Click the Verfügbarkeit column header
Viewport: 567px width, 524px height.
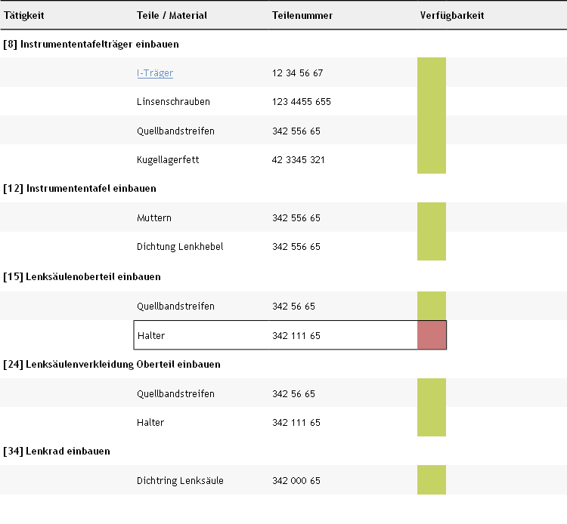pos(452,15)
